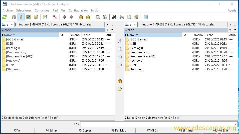Click the F6 RenMov button
This screenshot has height=134, width=239.
click(x=119, y=131)
